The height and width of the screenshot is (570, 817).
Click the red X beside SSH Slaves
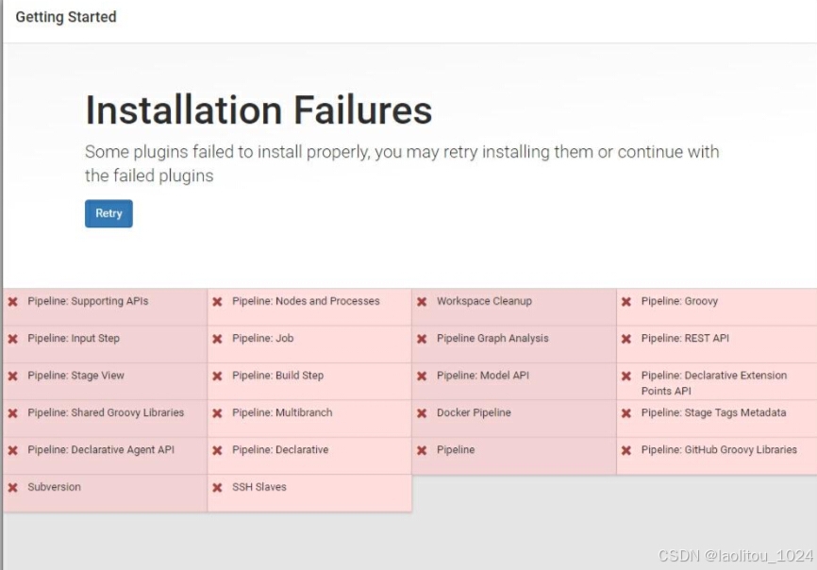pyautogui.click(x=217, y=488)
